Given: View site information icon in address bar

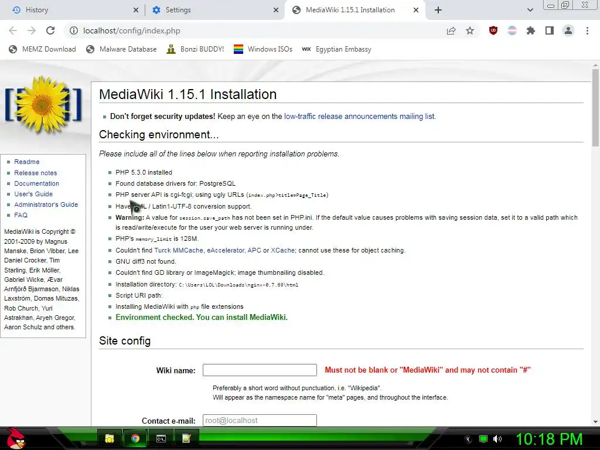Looking at the screenshot, I should pos(73,30).
